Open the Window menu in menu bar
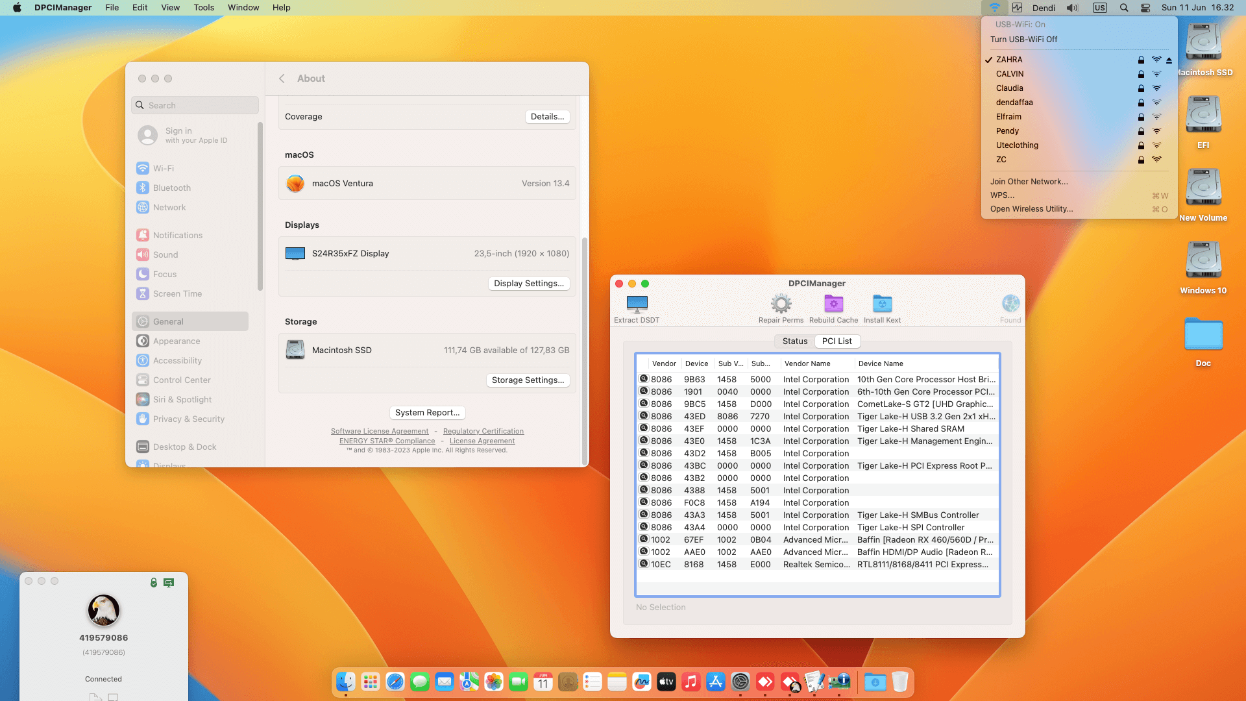The image size is (1246, 701). point(243,8)
